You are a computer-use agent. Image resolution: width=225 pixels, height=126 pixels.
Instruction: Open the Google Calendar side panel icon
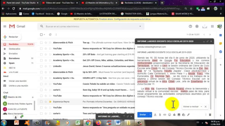coord(221,35)
